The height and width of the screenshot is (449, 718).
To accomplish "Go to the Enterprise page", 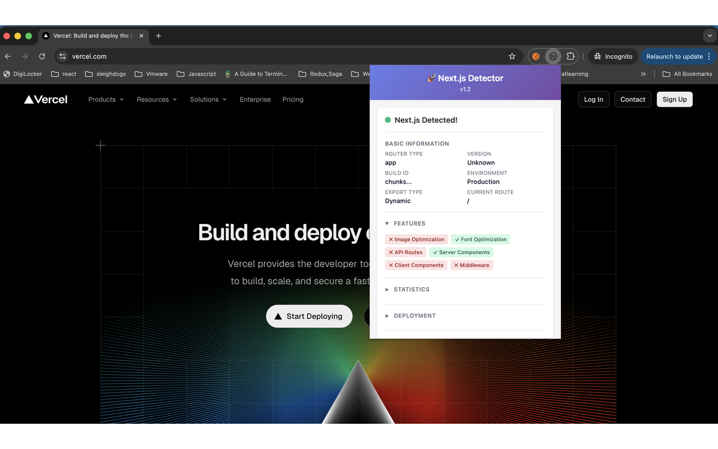I will 255,99.
